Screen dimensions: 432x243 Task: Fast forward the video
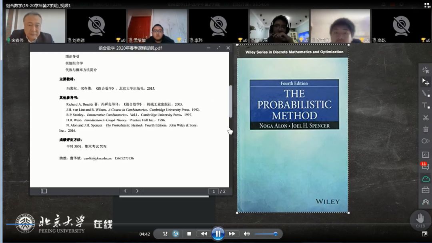[x=232, y=234]
